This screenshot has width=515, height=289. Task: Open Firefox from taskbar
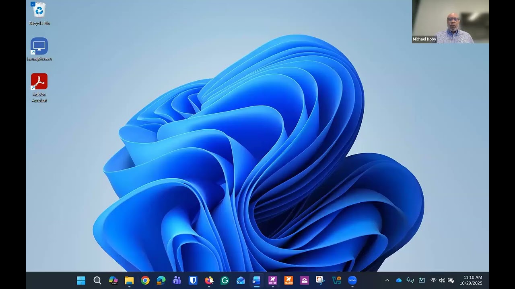[x=209, y=281]
